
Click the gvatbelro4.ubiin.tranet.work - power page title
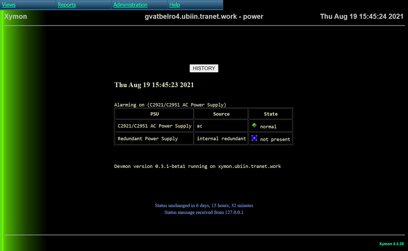(x=204, y=17)
